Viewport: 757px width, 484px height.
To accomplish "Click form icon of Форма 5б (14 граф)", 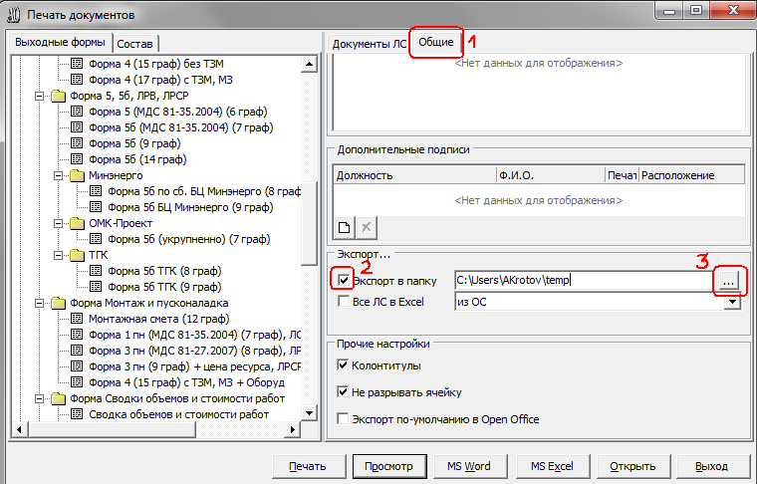I will point(77,159).
